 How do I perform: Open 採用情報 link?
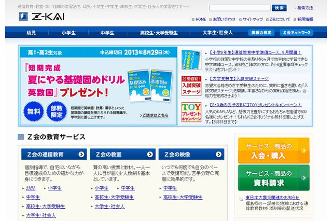tap(305, 19)
